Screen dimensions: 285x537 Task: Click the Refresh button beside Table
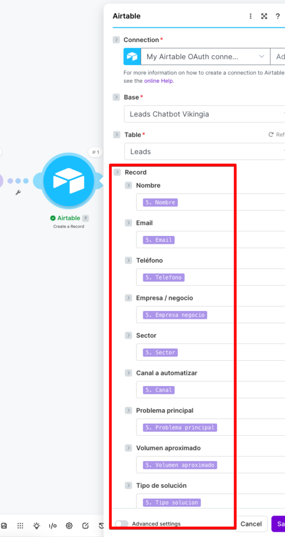coord(277,135)
